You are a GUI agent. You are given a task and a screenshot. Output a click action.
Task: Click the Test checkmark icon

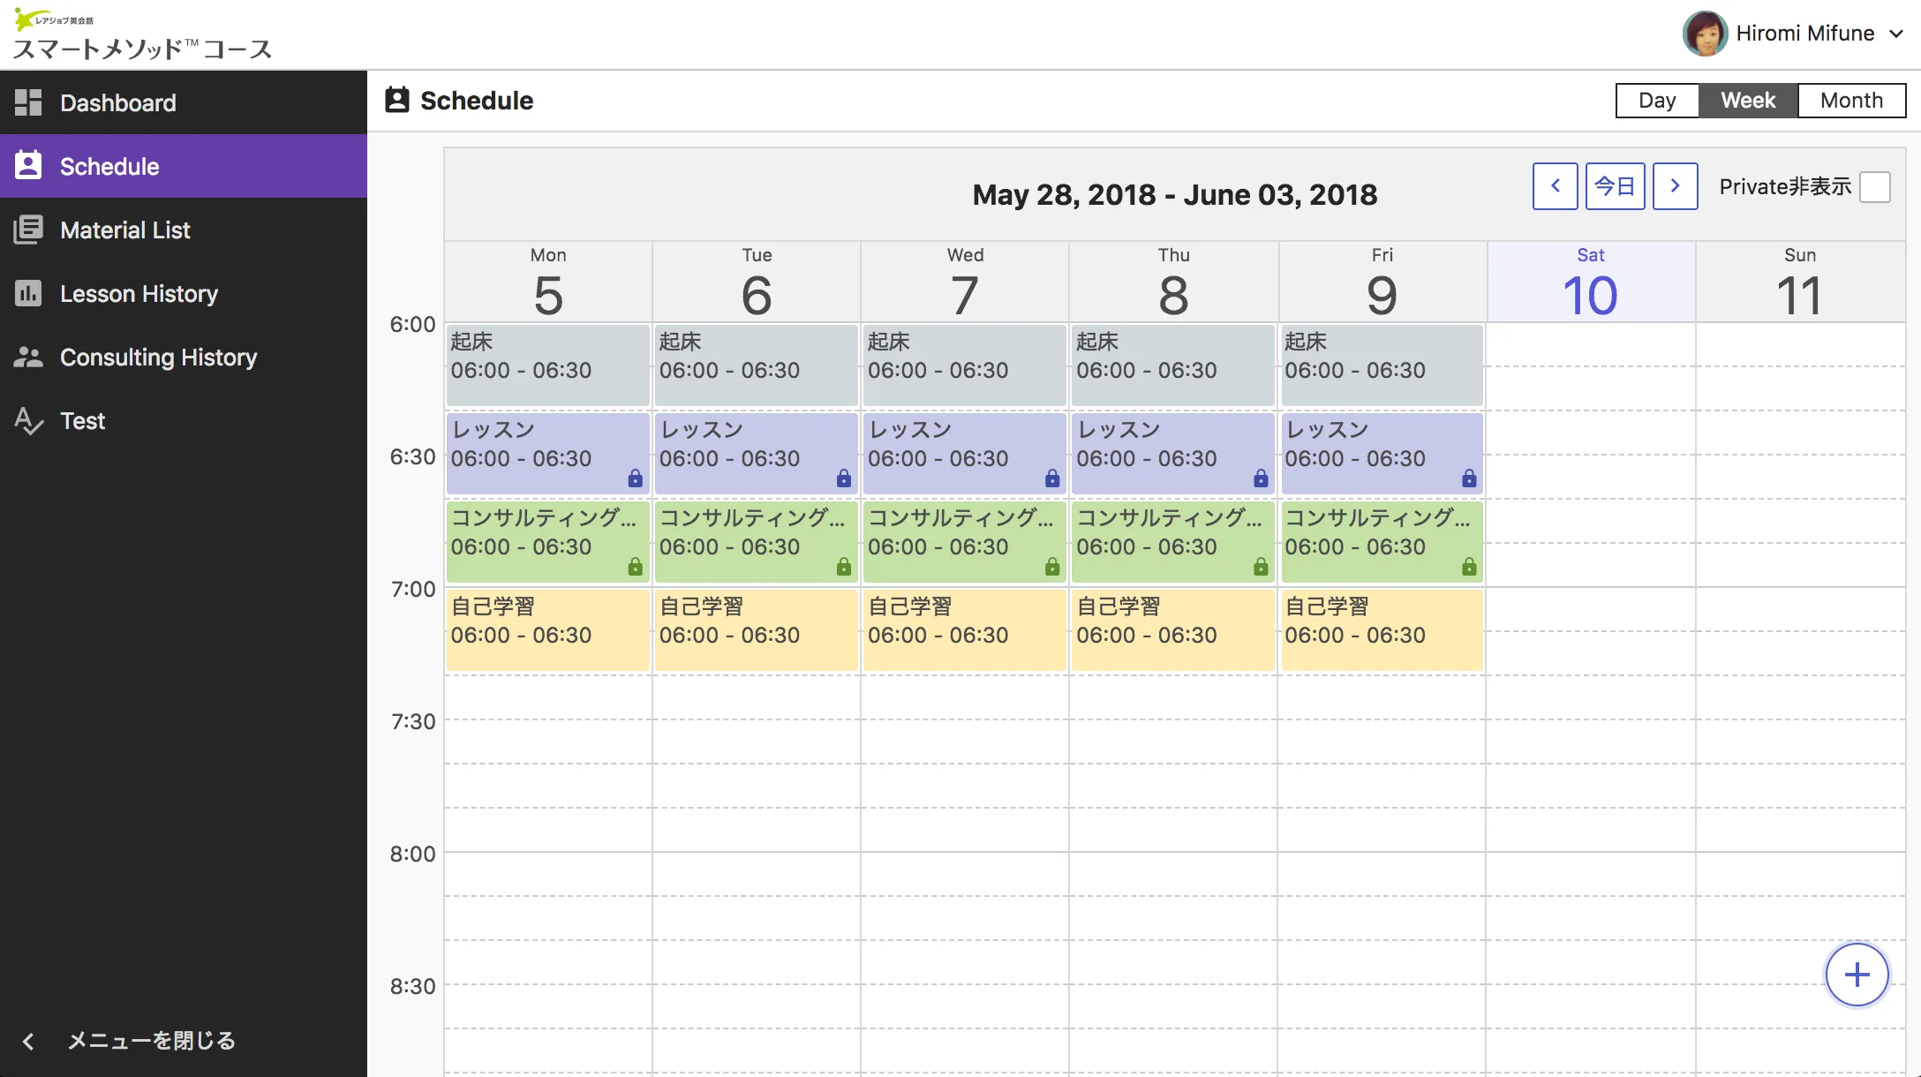(28, 421)
